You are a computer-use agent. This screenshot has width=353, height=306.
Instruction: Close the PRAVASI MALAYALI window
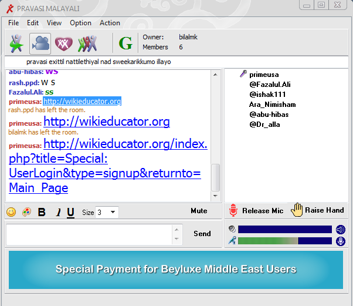tap(338, 5)
